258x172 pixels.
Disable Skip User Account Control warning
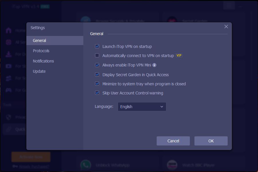[x=97, y=93]
